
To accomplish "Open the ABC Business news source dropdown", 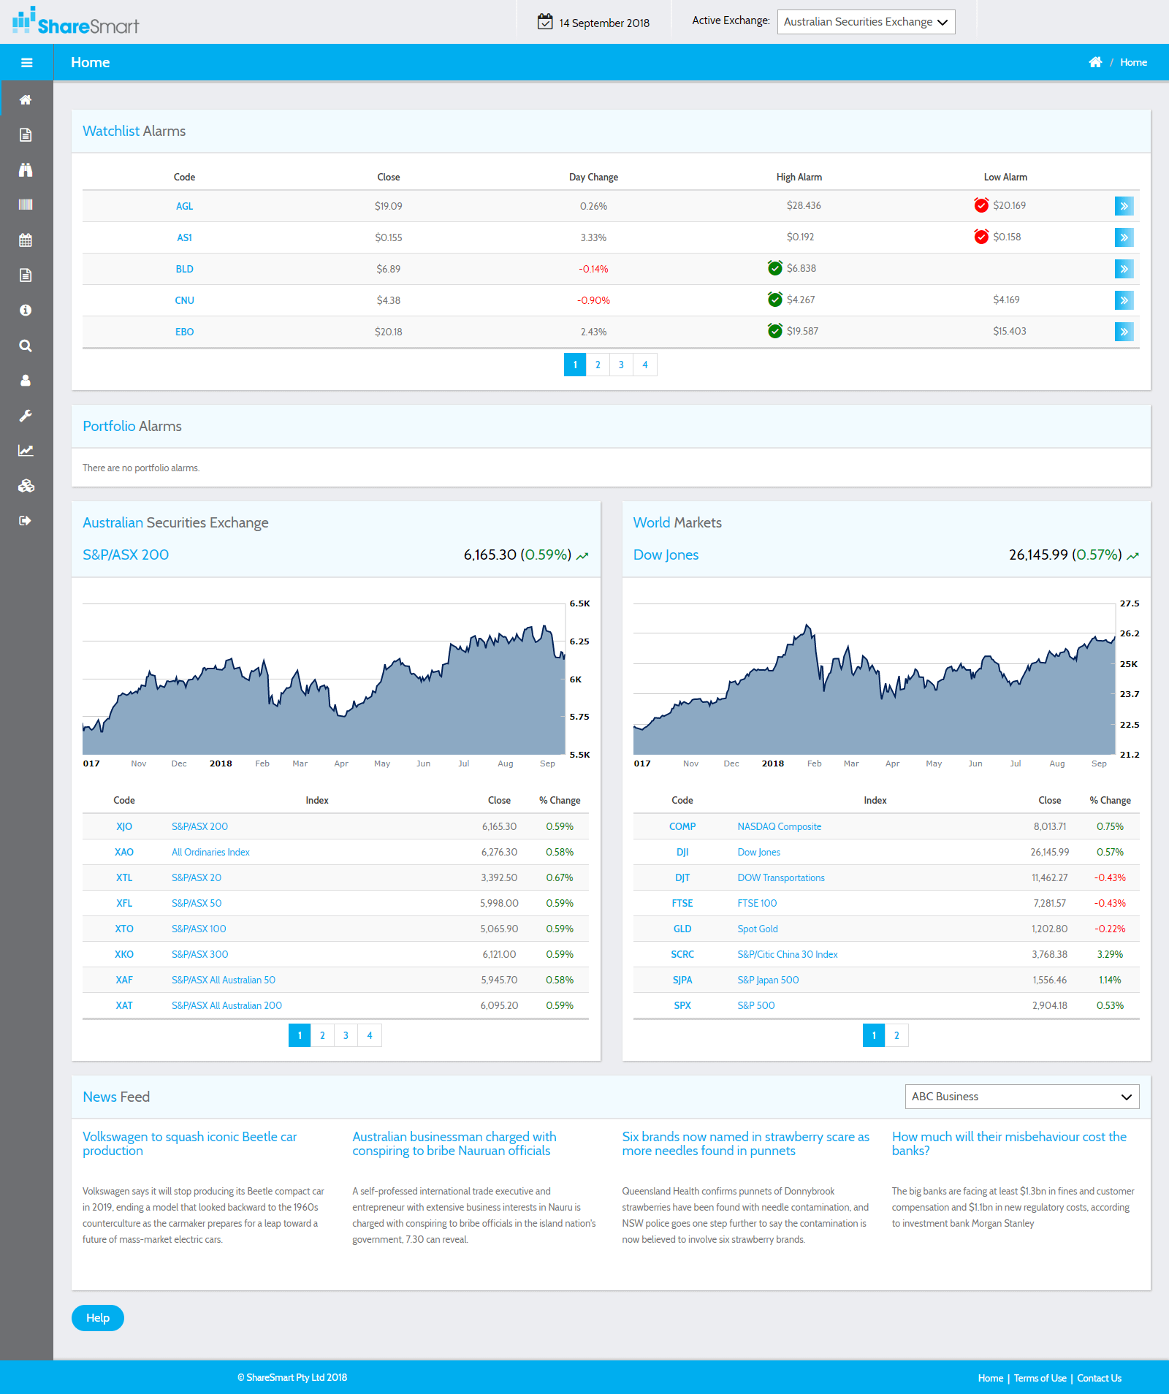I will pos(1021,1097).
